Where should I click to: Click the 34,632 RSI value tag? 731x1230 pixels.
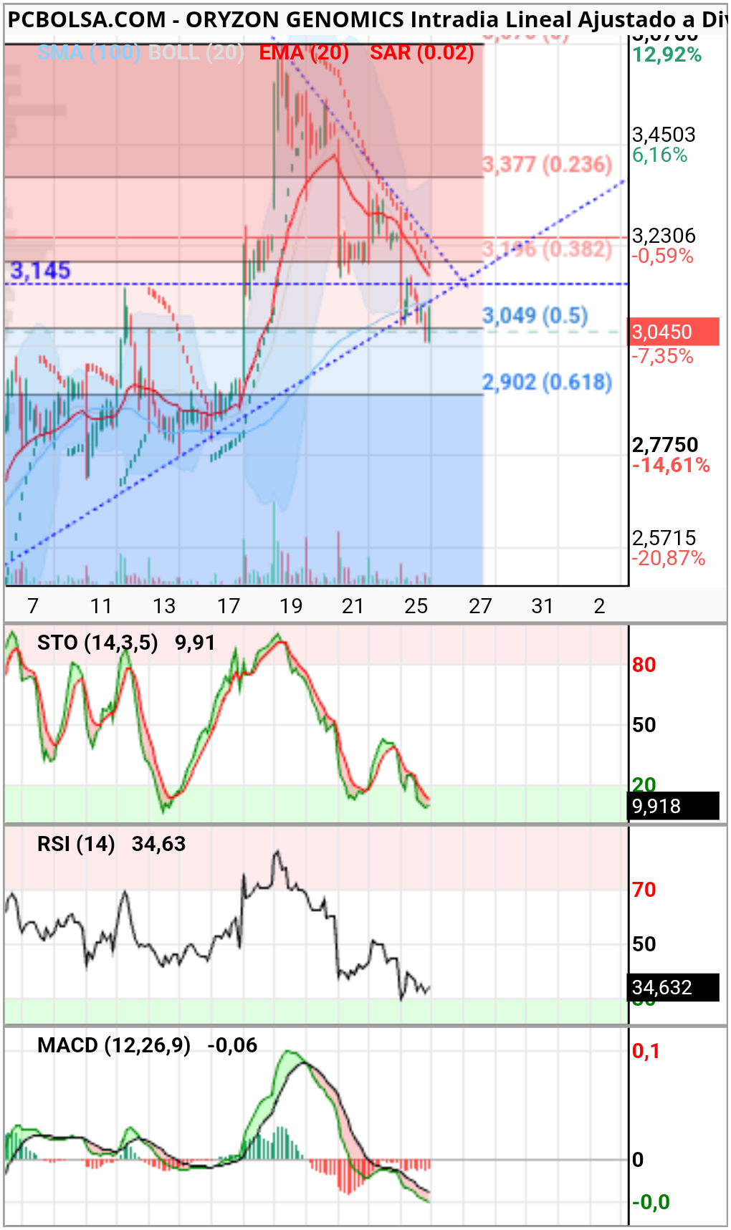pos(674,987)
